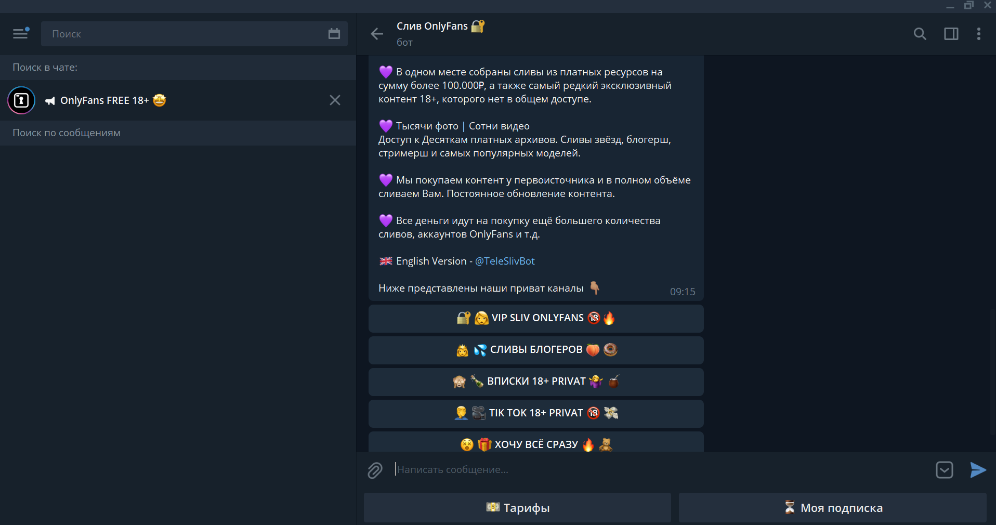The height and width of the screenshot is (525, 996).
Task: Open the calendar date search icon
Action: coord(334,34)
